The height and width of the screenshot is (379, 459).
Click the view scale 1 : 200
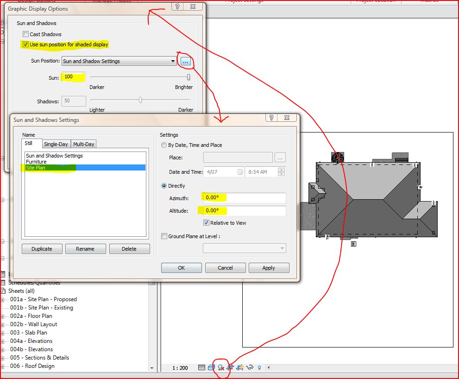[180, 368]
